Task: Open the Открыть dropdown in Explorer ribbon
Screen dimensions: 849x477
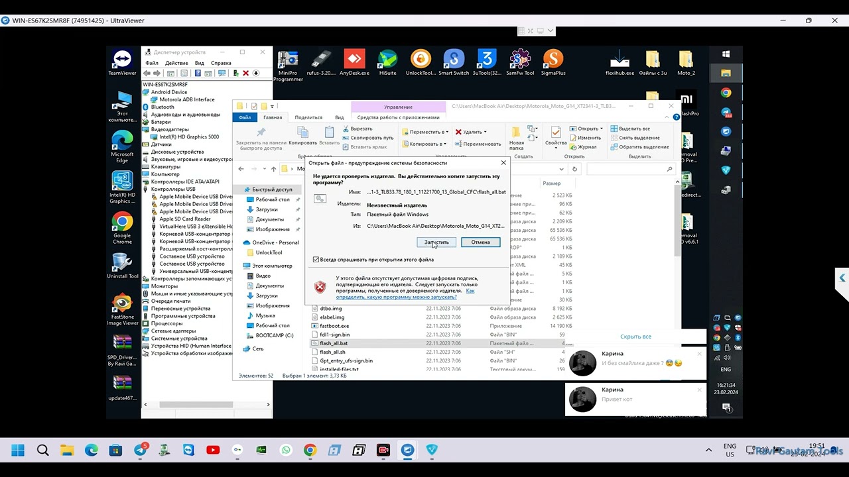Action: coord(585,129)
